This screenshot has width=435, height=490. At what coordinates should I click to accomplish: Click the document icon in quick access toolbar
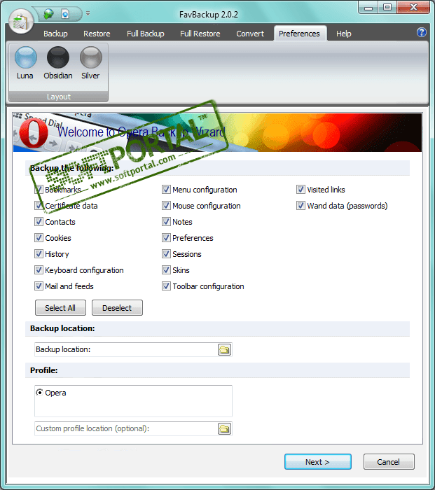[x=65, y=14]
